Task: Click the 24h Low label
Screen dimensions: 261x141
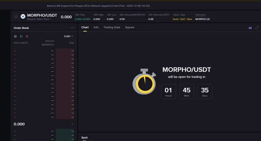Action: 112,15
